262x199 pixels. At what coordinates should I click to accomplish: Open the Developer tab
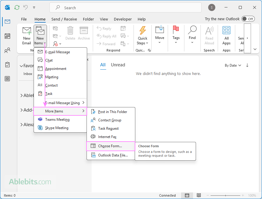(123, 19)
